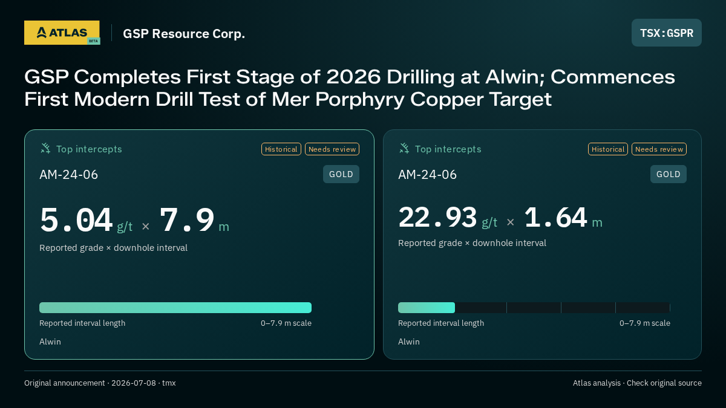Click the Atlas analysis · Check original source text

pos(637,383)
